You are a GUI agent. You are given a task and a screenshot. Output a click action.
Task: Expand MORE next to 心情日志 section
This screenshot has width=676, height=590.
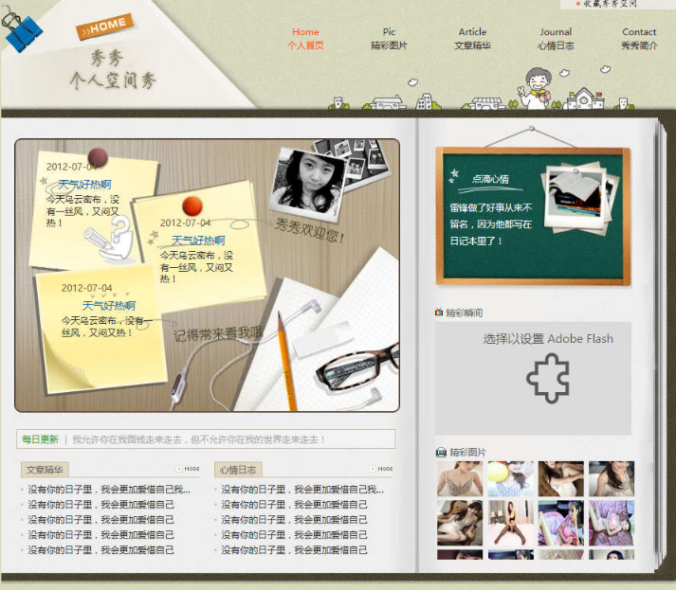coord(381,469)
